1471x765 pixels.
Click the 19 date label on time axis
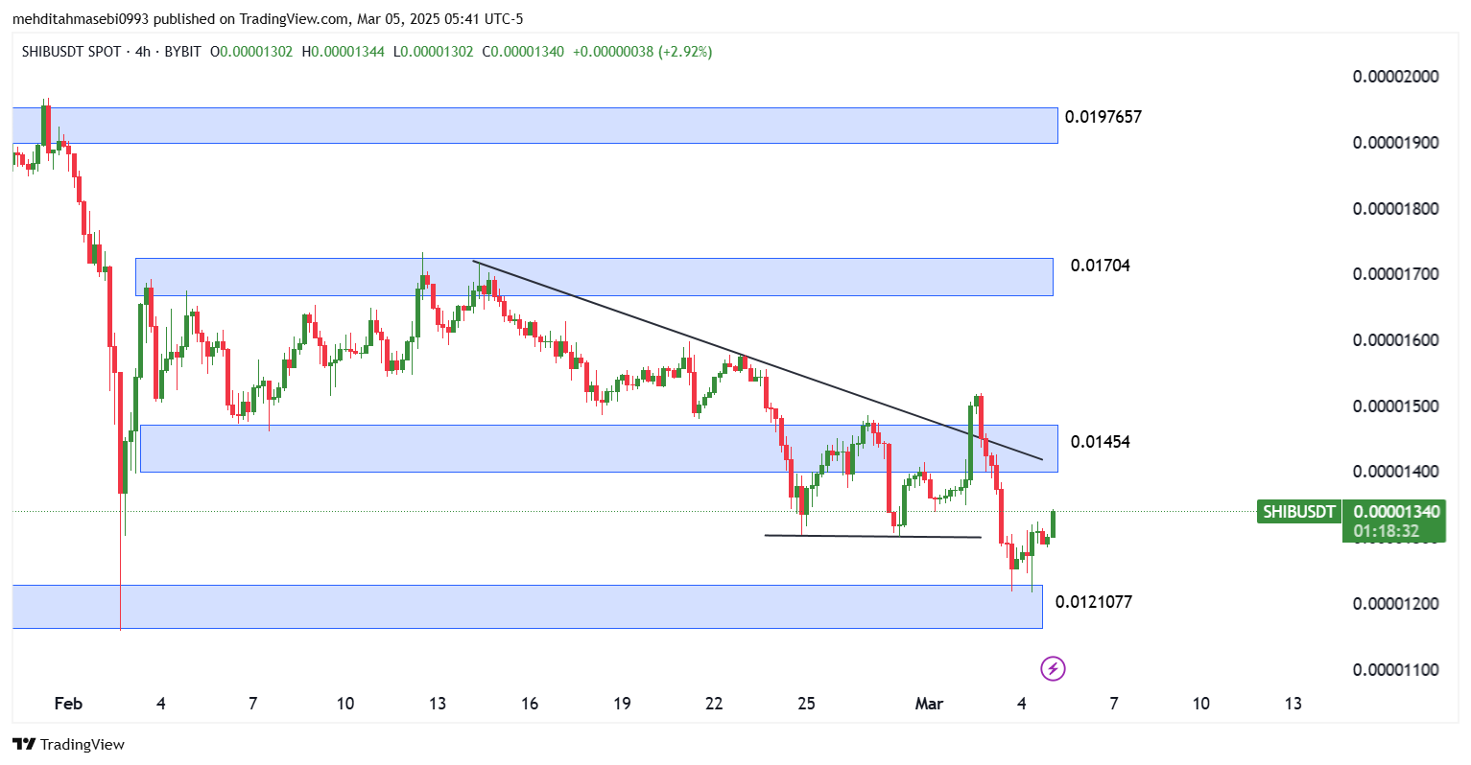pyautogui.click(x=622, y=704)
